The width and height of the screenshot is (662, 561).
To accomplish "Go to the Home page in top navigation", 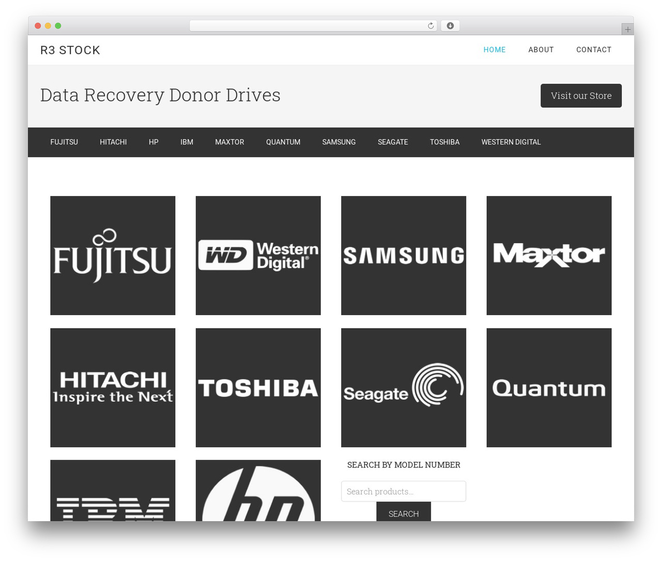I will 494,50.
